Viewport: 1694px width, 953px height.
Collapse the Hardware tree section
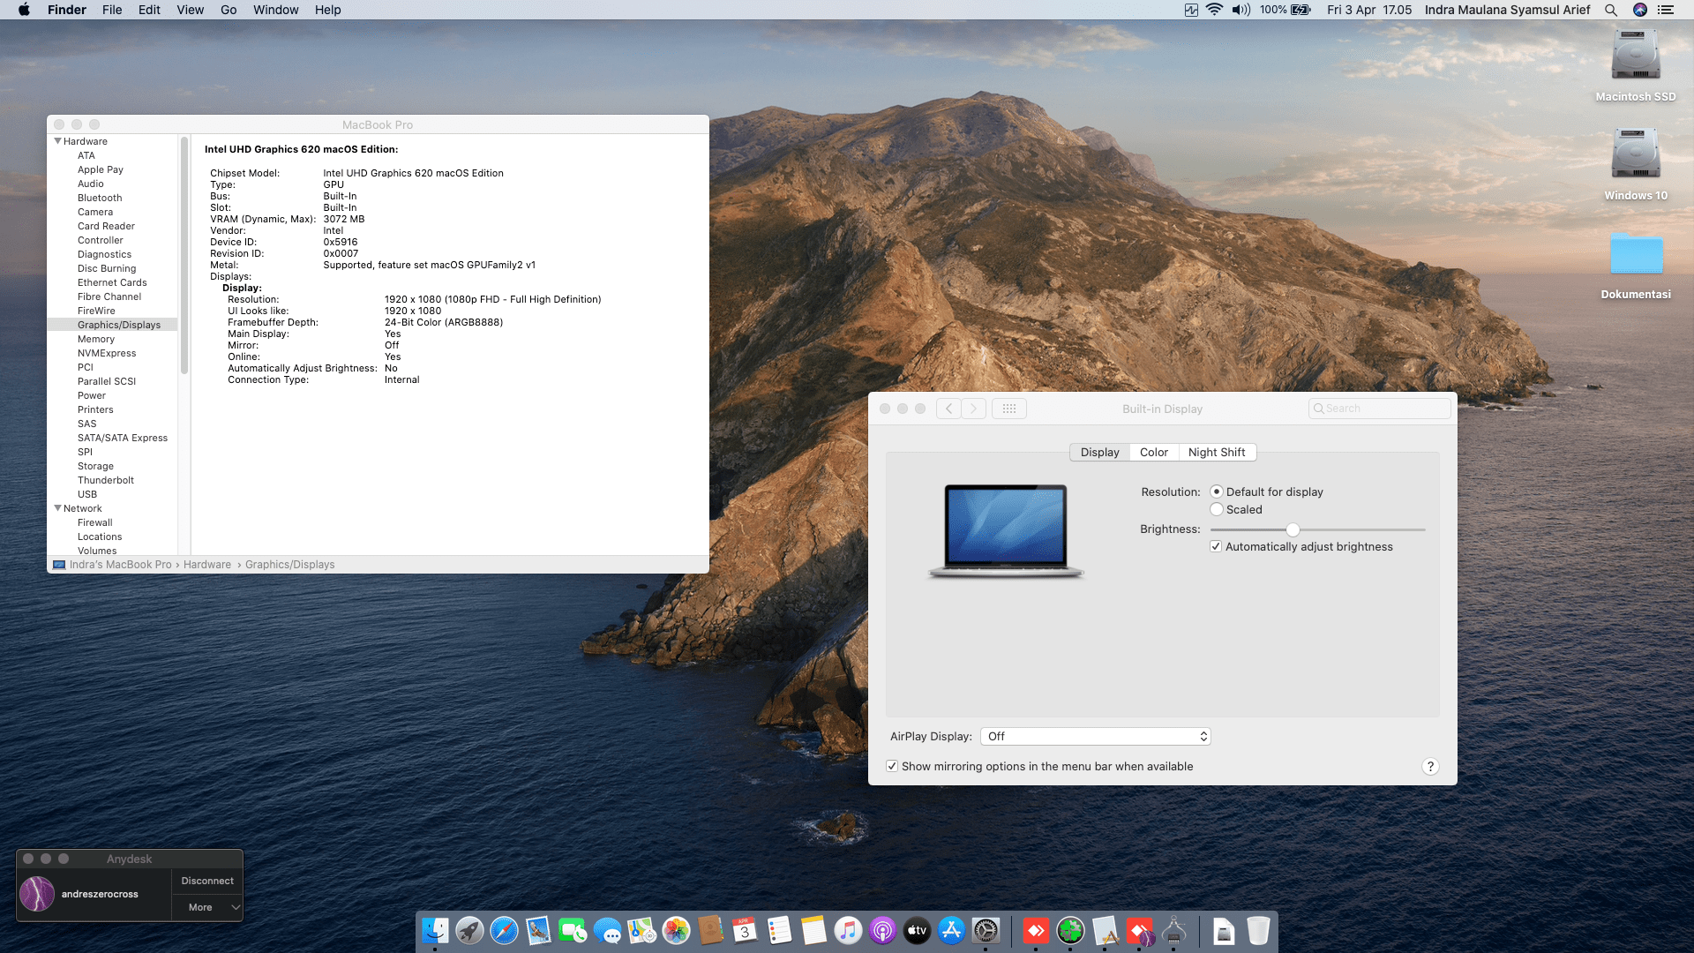point(58,141)
